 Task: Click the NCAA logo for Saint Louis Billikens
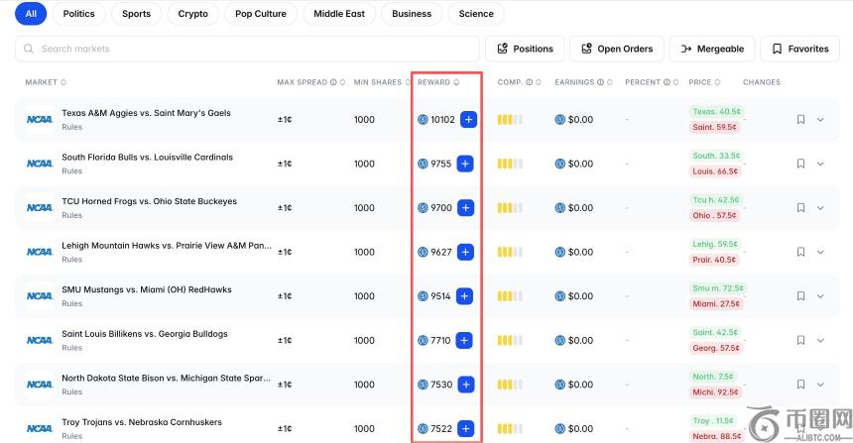point(40,340)
